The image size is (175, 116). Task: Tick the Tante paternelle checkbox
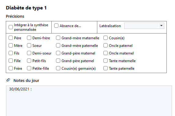[106, 68]
